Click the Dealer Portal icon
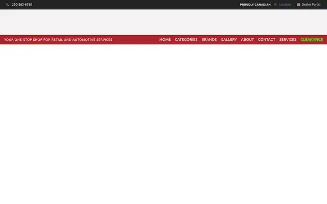Viewport: 327px width, 204px height. [x=298, y=5]
